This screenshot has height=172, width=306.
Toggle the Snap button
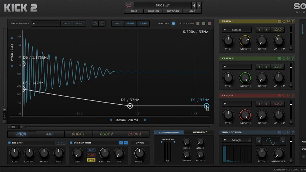[131, 23]
